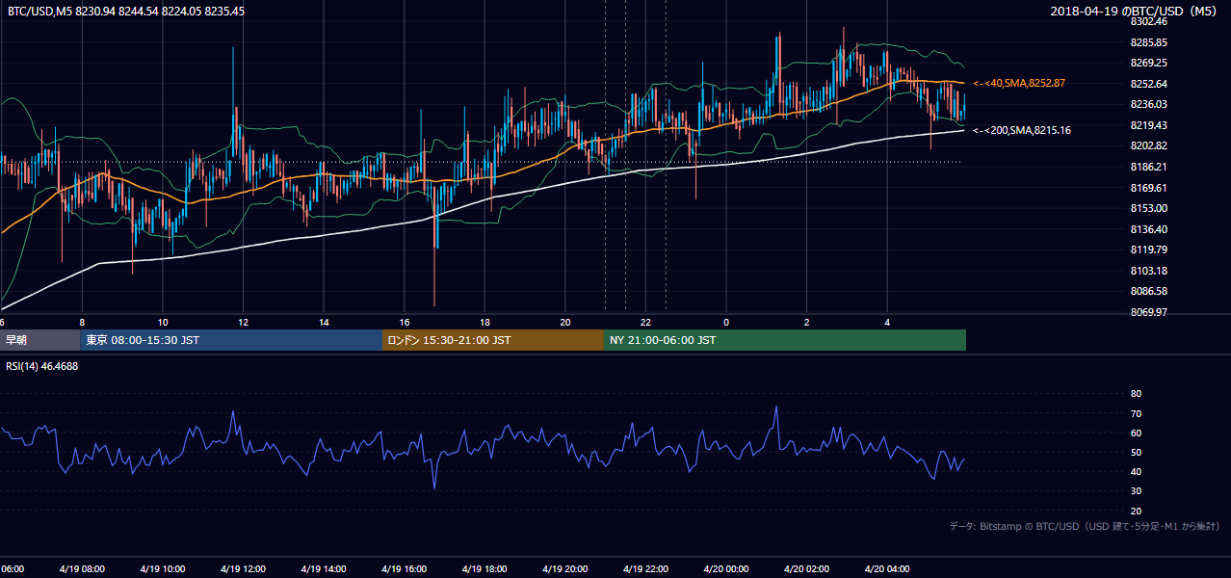Click hour tick 16 under the price chart

pos(405,323)
